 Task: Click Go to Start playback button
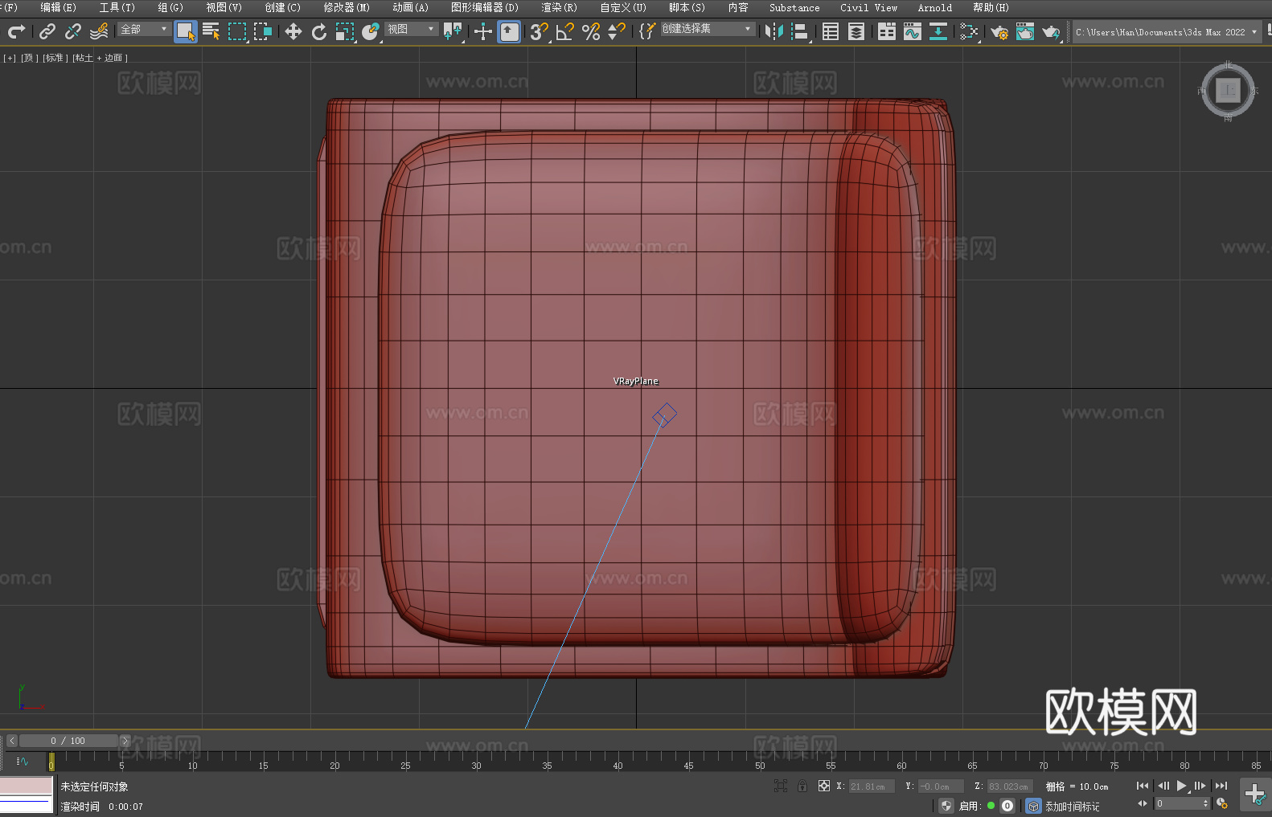coord(1143,786)
